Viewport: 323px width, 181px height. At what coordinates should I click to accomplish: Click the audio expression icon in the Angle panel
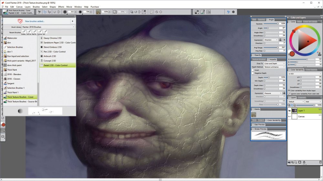coord(284,40)
